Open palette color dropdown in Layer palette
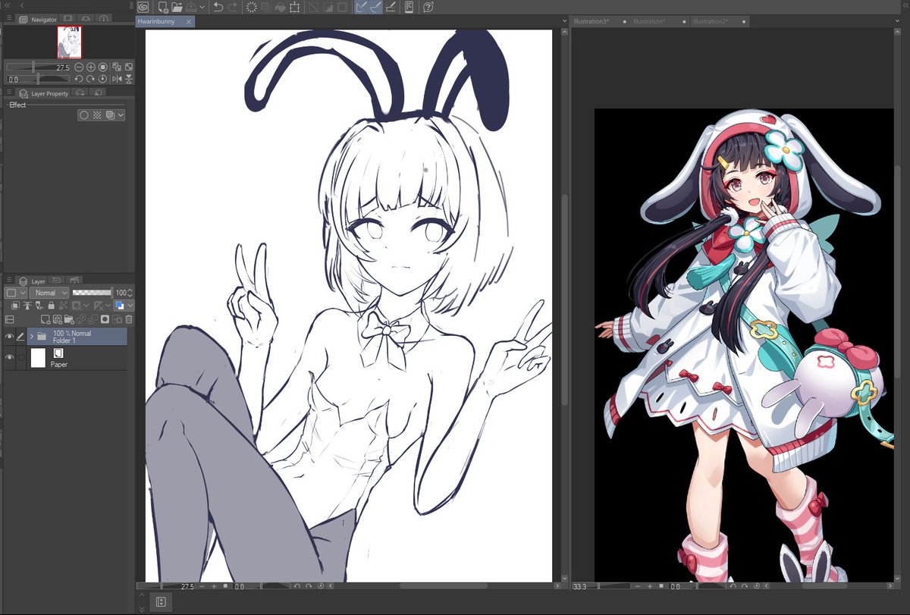Viewport: 910px width, 615px height. tap(16, 293)
